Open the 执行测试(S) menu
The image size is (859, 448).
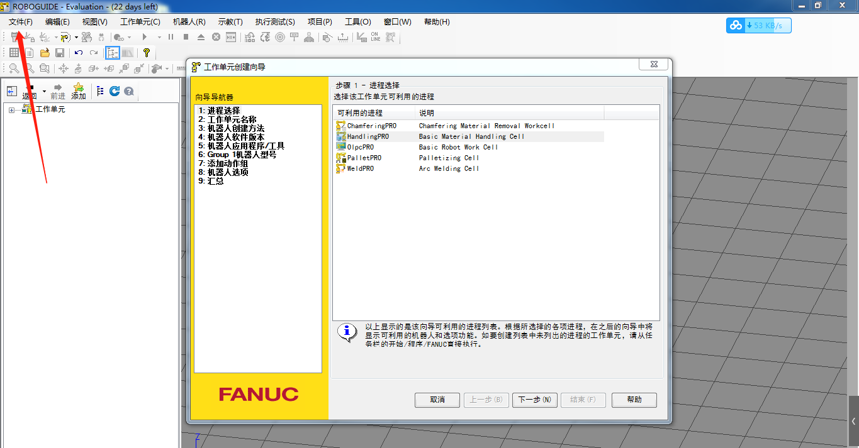click(x=275, y=22)
